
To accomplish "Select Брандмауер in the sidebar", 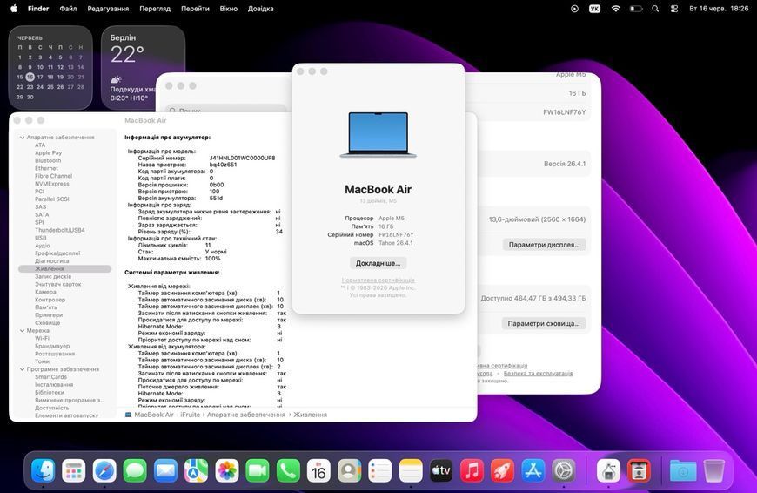I will tap(52, 346).
